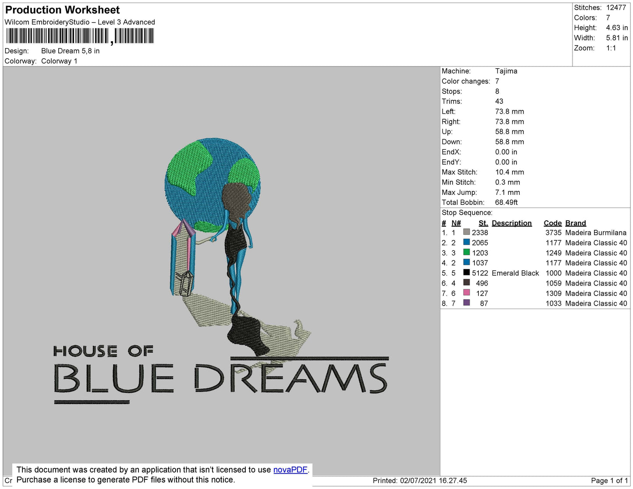
Task: Click the novaPDF hyperlink
Action: coord(290,470)
